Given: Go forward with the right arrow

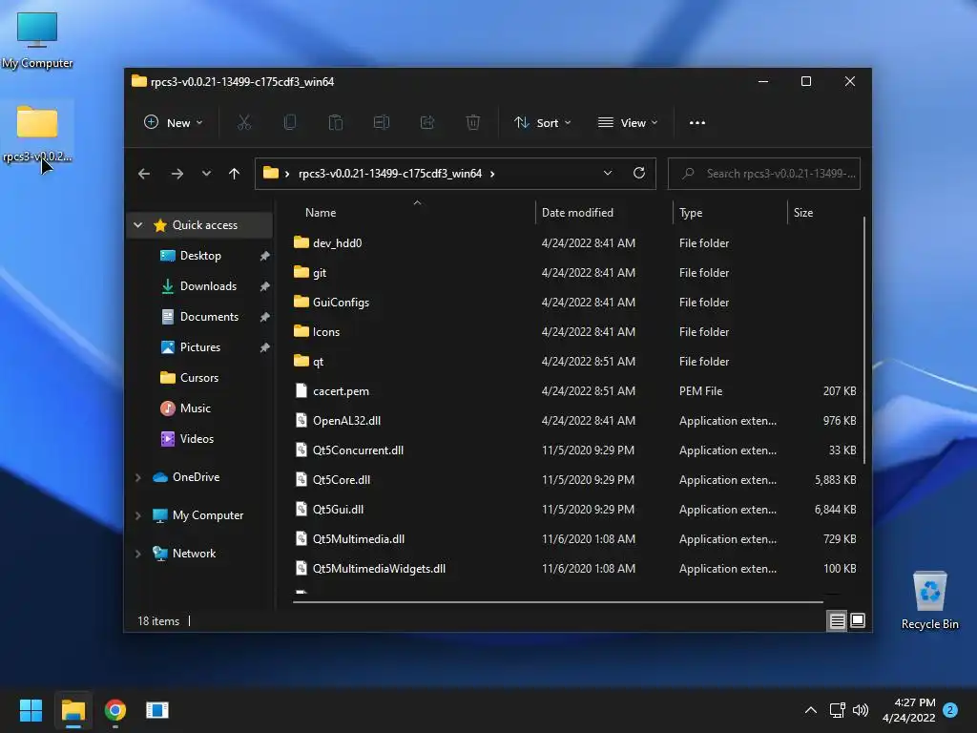Looking at the screenshot, I should 177,174.
